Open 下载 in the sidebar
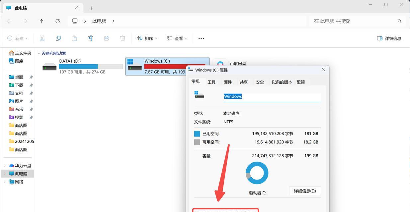The width and height of the screenshot is (410, 212). [16, 85]
